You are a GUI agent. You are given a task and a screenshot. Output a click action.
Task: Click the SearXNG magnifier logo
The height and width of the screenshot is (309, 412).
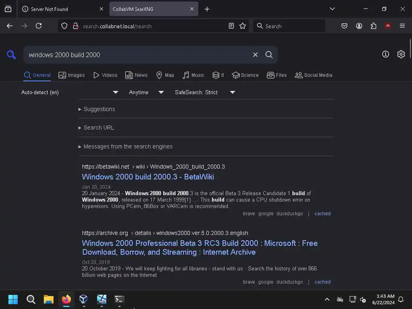click(x=11, y=55)
